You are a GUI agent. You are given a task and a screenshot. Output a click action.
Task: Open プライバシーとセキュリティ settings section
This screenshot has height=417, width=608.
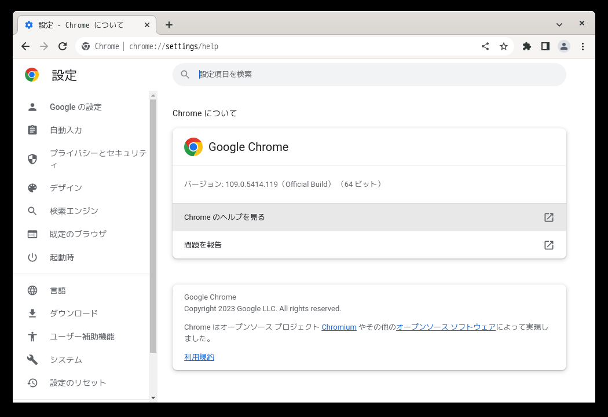[x=98, y=159]
